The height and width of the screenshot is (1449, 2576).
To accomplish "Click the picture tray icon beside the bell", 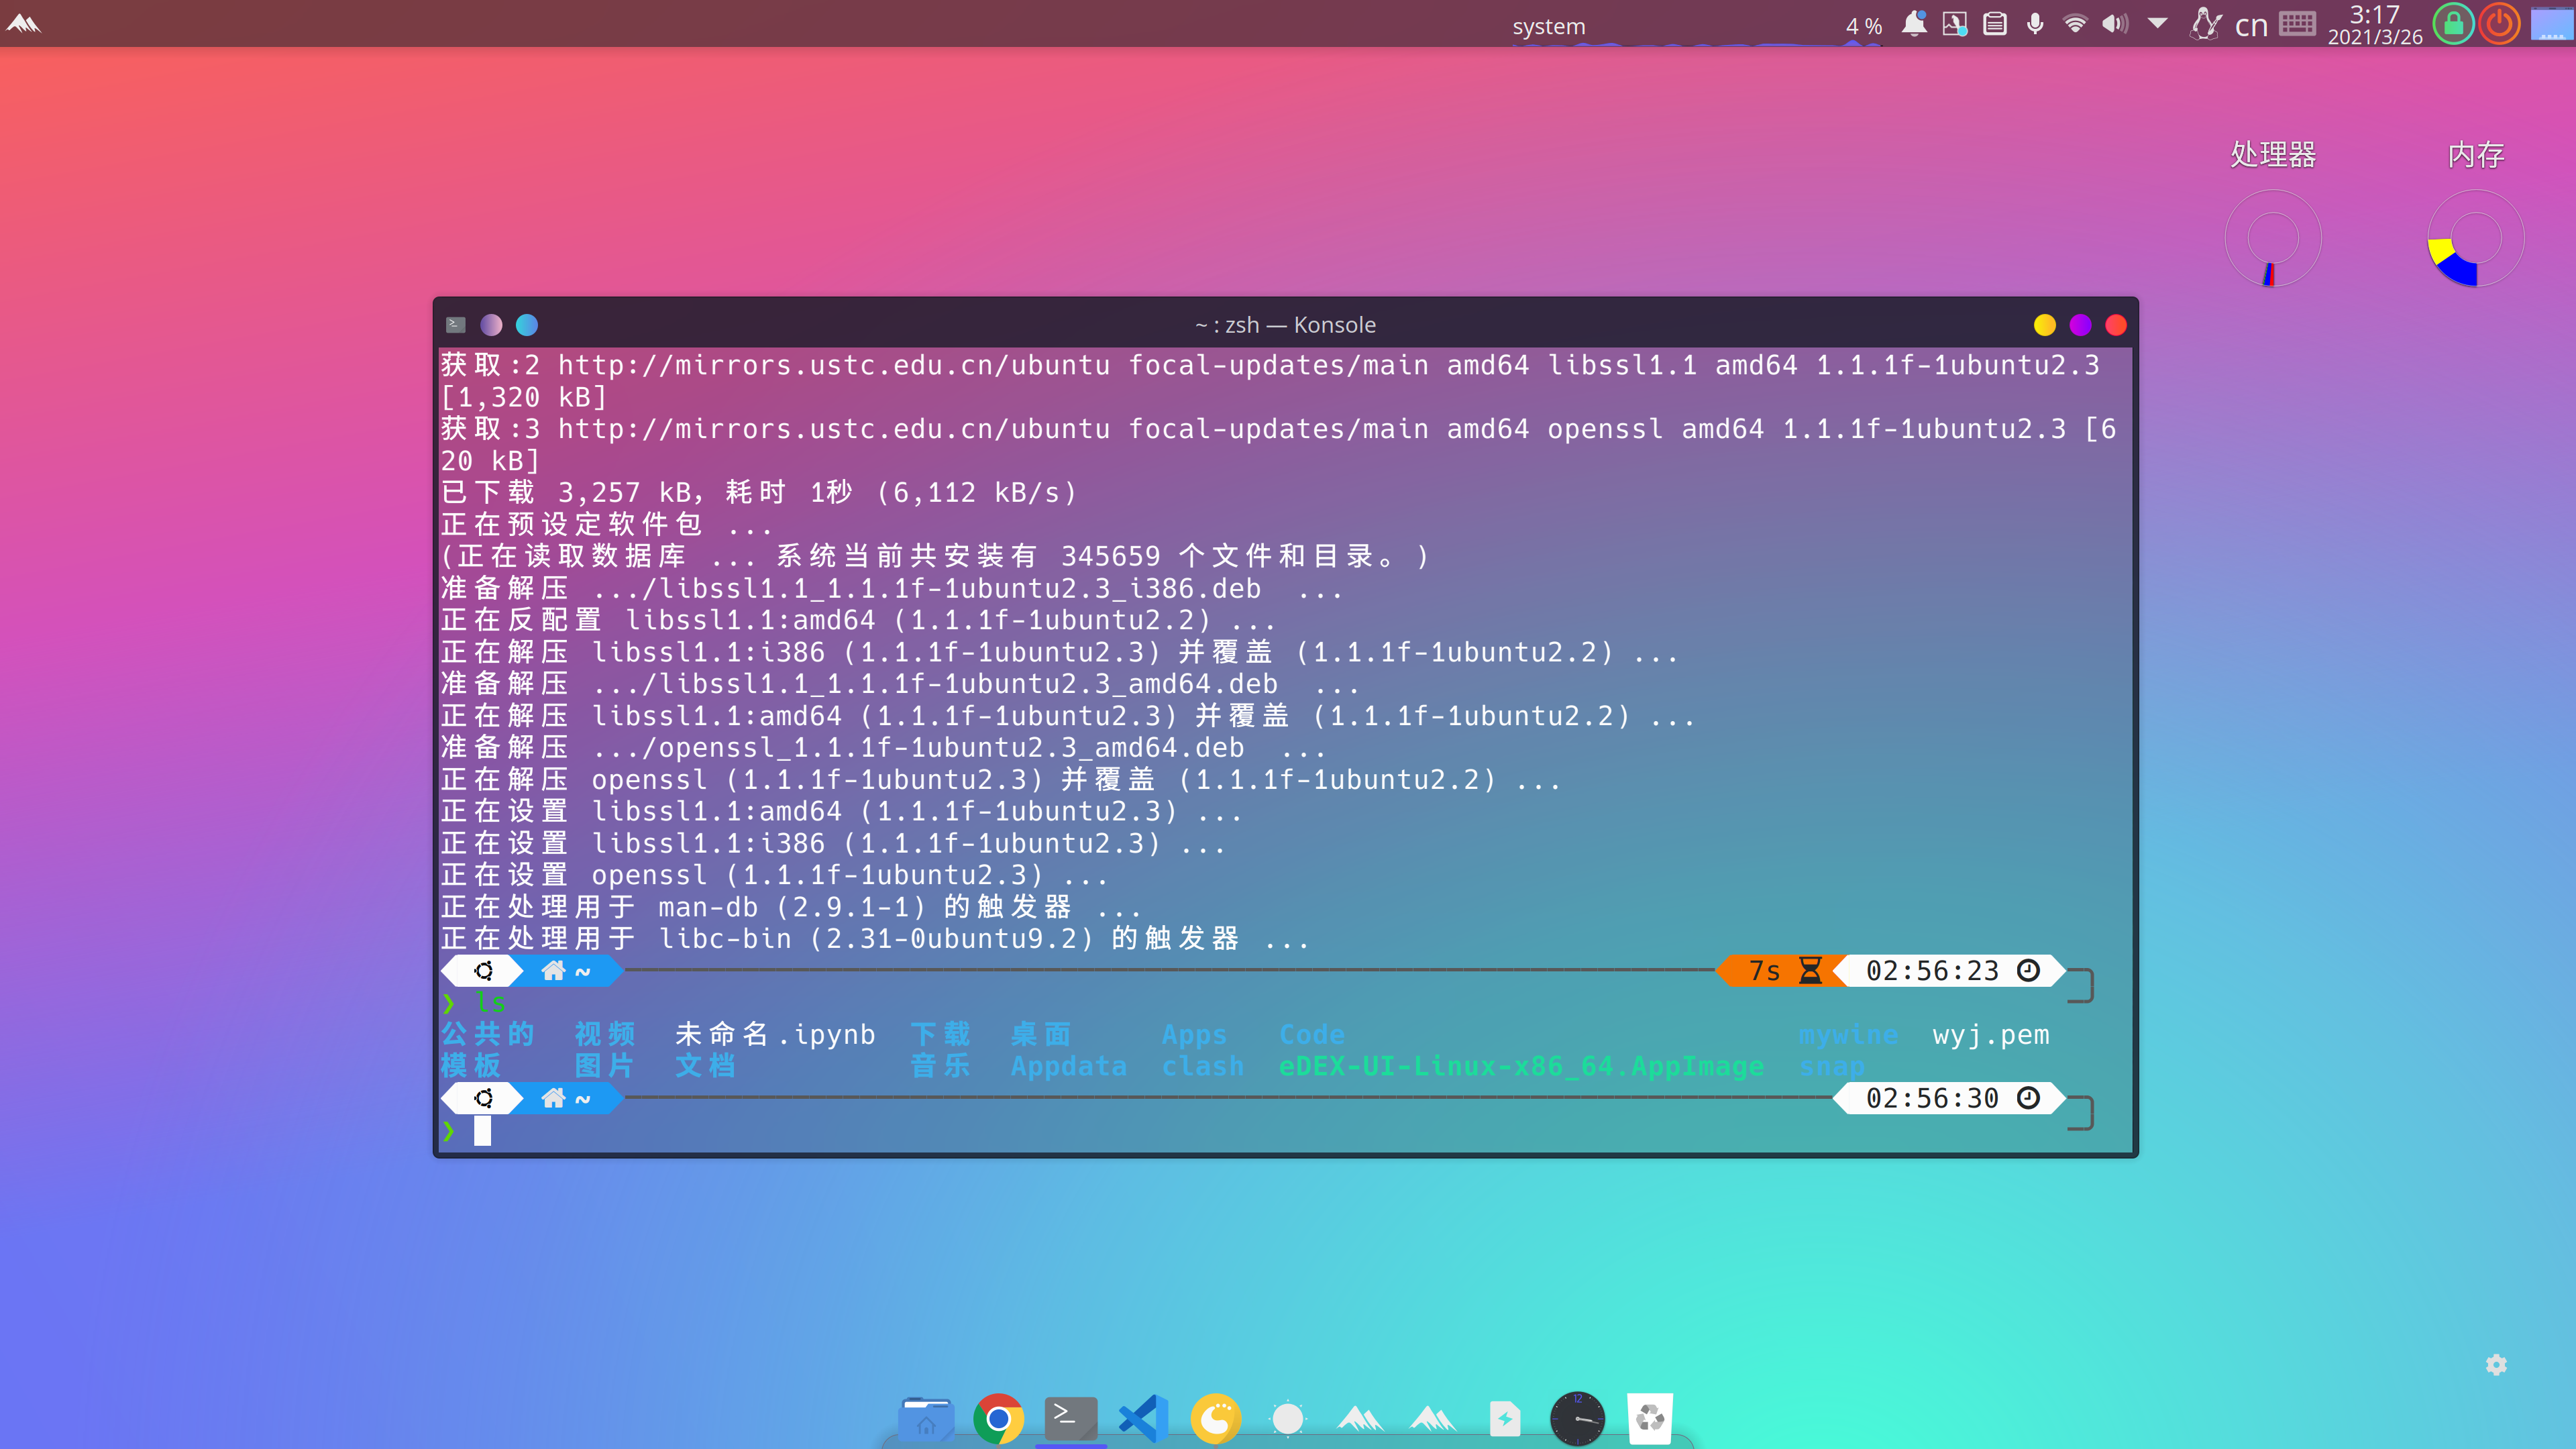I will [1955, 23].
